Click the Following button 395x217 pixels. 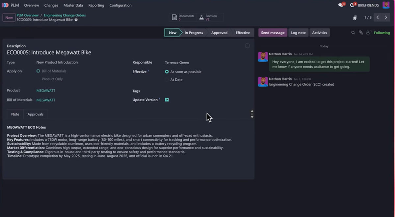pos(382,33)
